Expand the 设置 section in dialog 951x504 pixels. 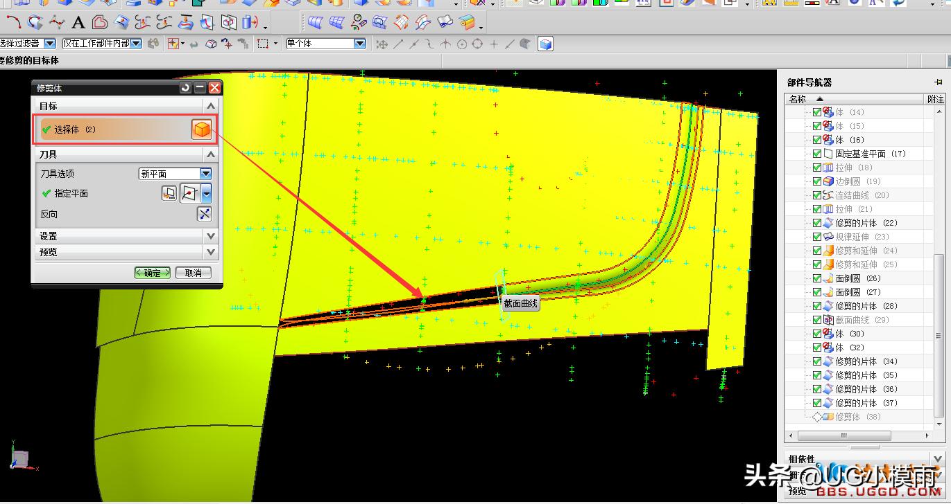pos(211,236)
